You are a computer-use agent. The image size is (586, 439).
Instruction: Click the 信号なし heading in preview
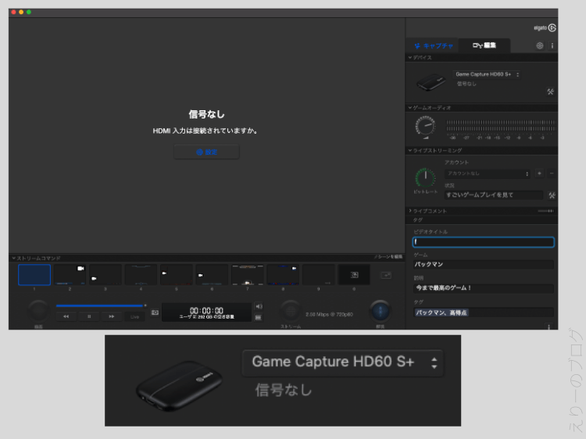click(207, 114)
